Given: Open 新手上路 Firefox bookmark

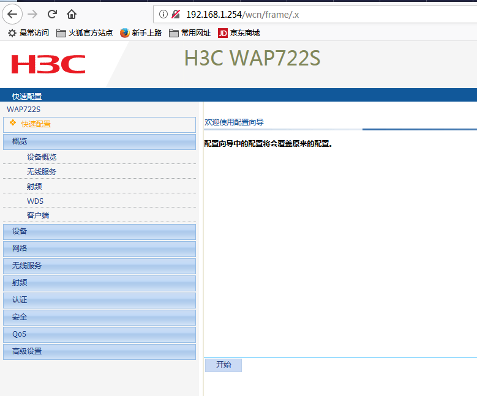Looking at the screenshot, I should [x=141, y=33].
